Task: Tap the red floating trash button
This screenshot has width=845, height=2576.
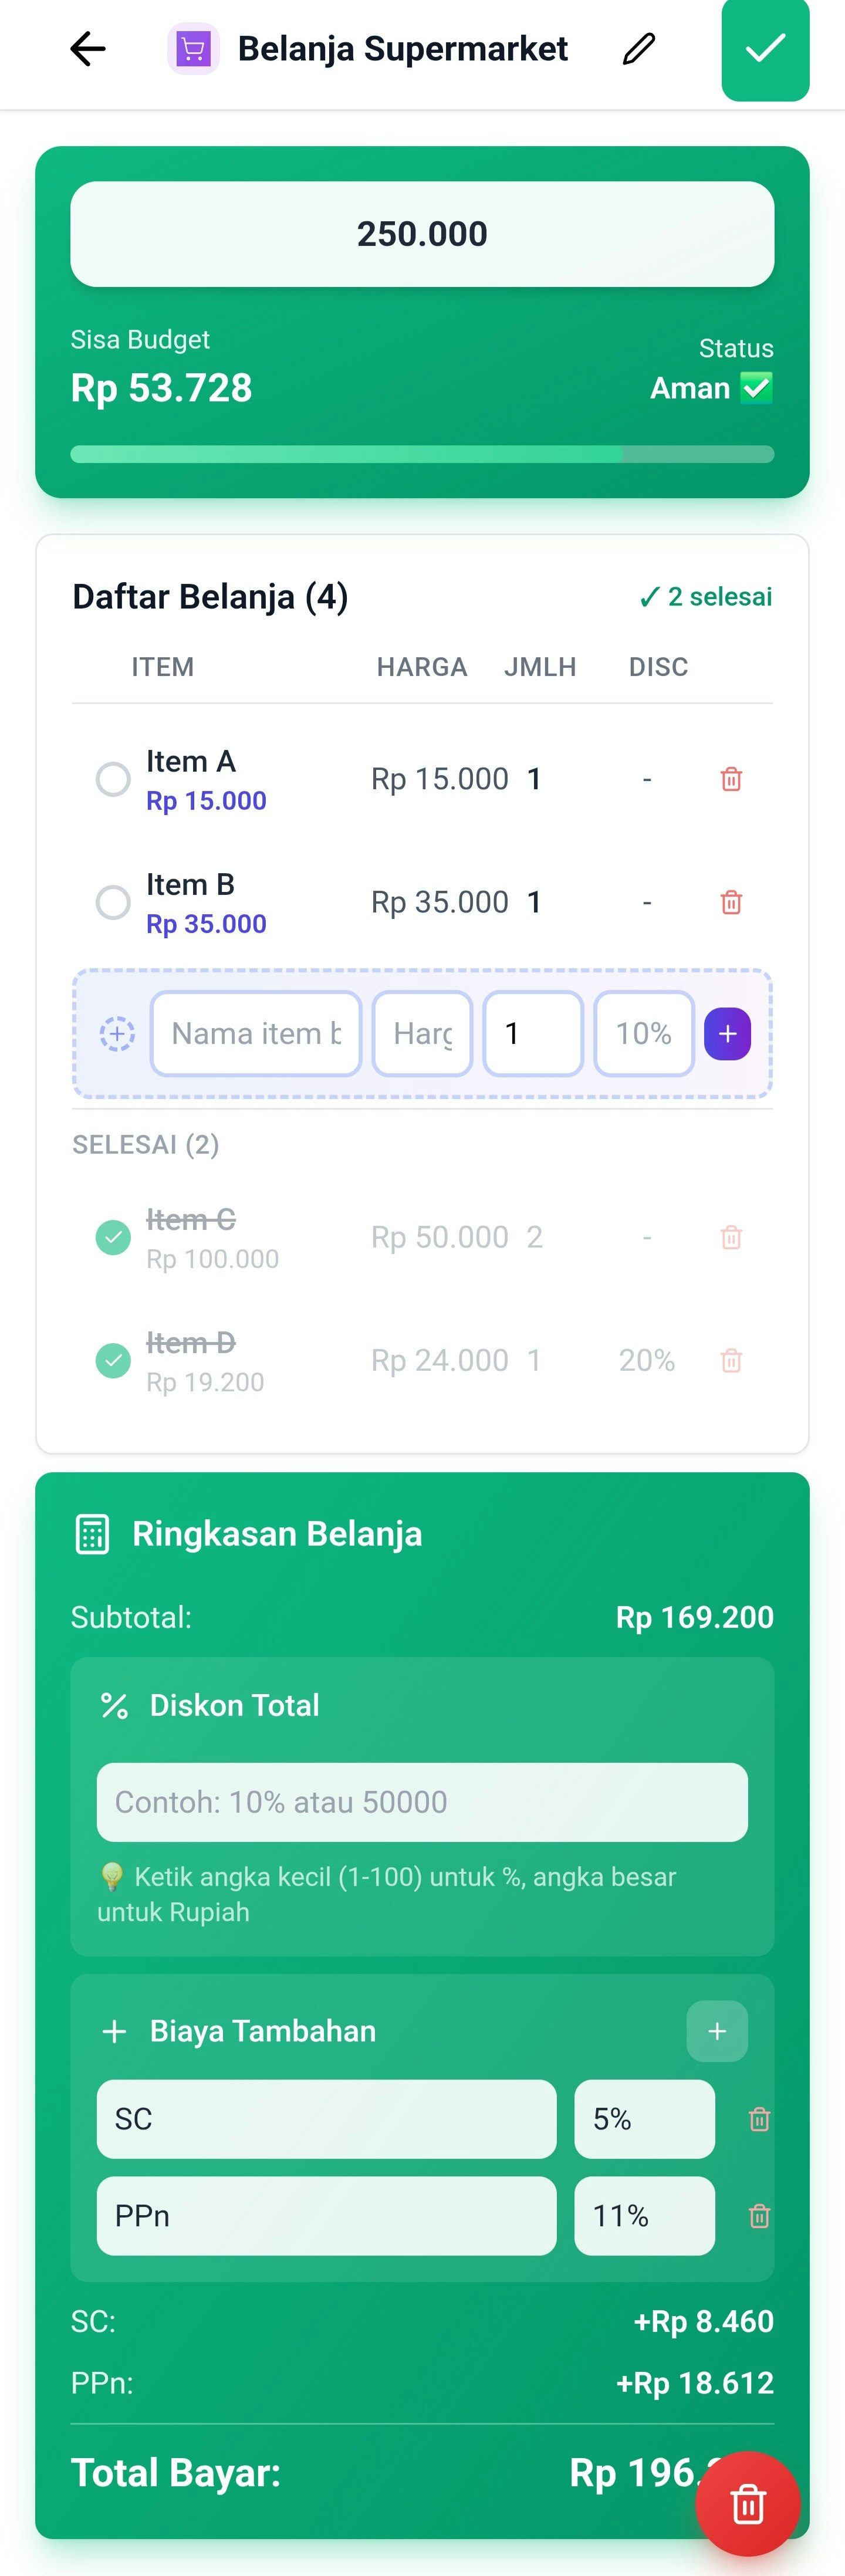Action: pyautogui.click(x=747, y=2503)
